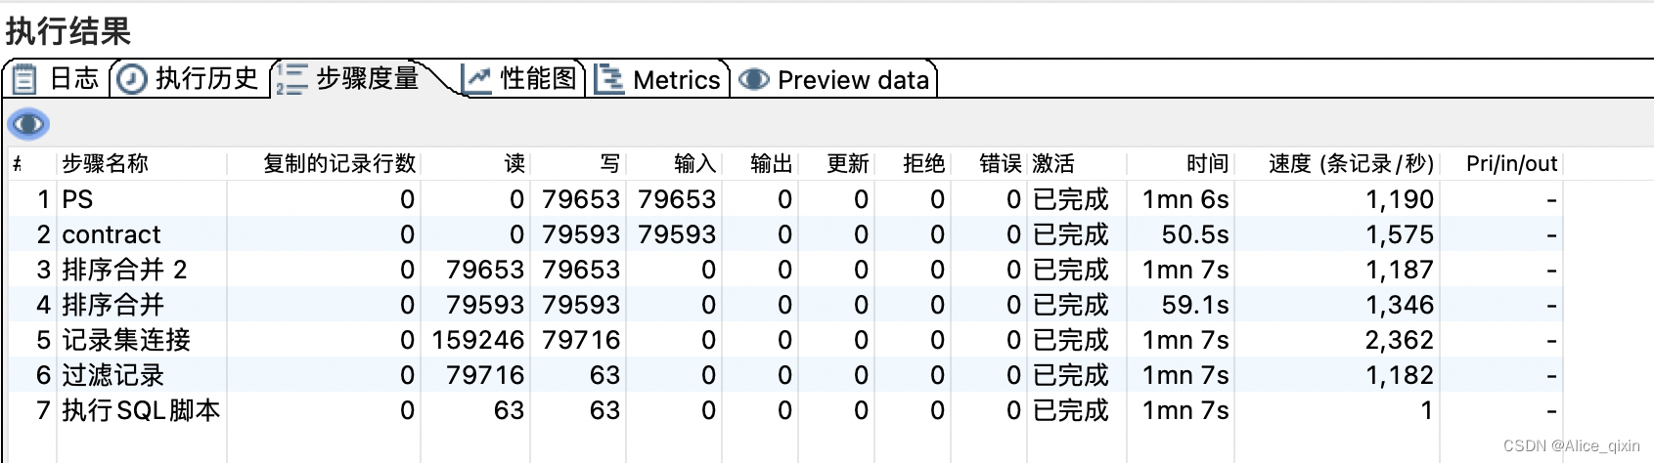Switch to the Metrics tab
Screen dimensions: 1654x463
(660, 79)
